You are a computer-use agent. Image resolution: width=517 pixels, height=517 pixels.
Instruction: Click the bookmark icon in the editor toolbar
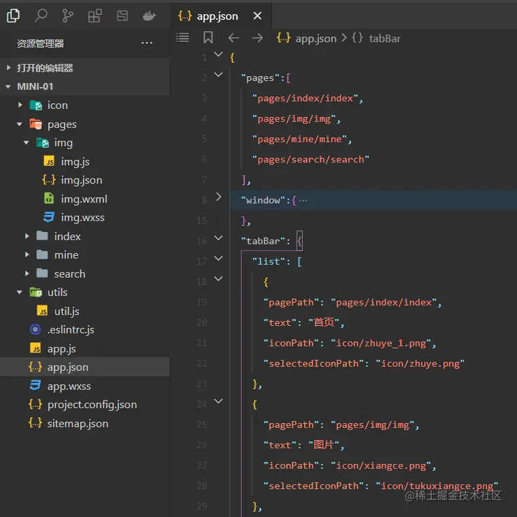(208, 37)
